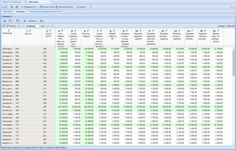236x150 pixels.
Task: Click the Excel export icon in the table toolbar
Action: [x=25, y=21]
